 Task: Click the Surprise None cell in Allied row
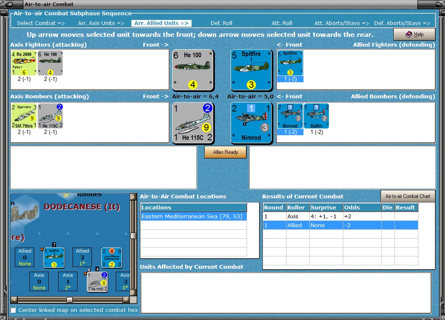click(x=326, y=225)
